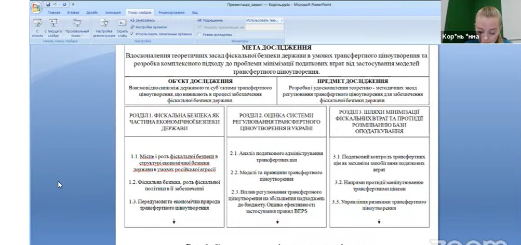Viewport: 521px width, 245px height.
Task: Click the Начать показ слайдов group label
Action: click(x=60, y=41)
